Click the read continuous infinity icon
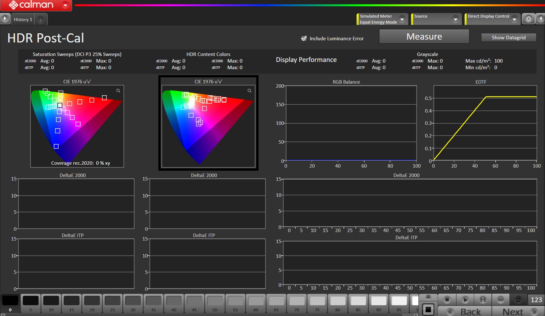545x316 pixels. (500, 300)
